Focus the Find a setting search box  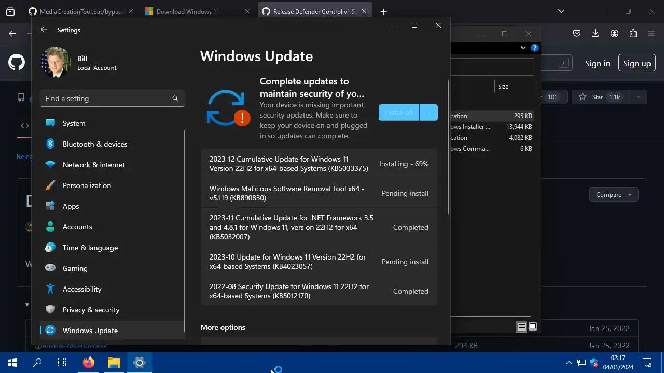(112, 98)
